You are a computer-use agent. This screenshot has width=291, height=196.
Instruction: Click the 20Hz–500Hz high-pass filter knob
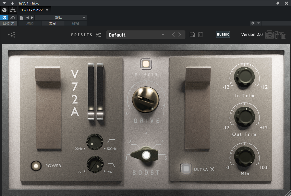click(x=95, y=142)
